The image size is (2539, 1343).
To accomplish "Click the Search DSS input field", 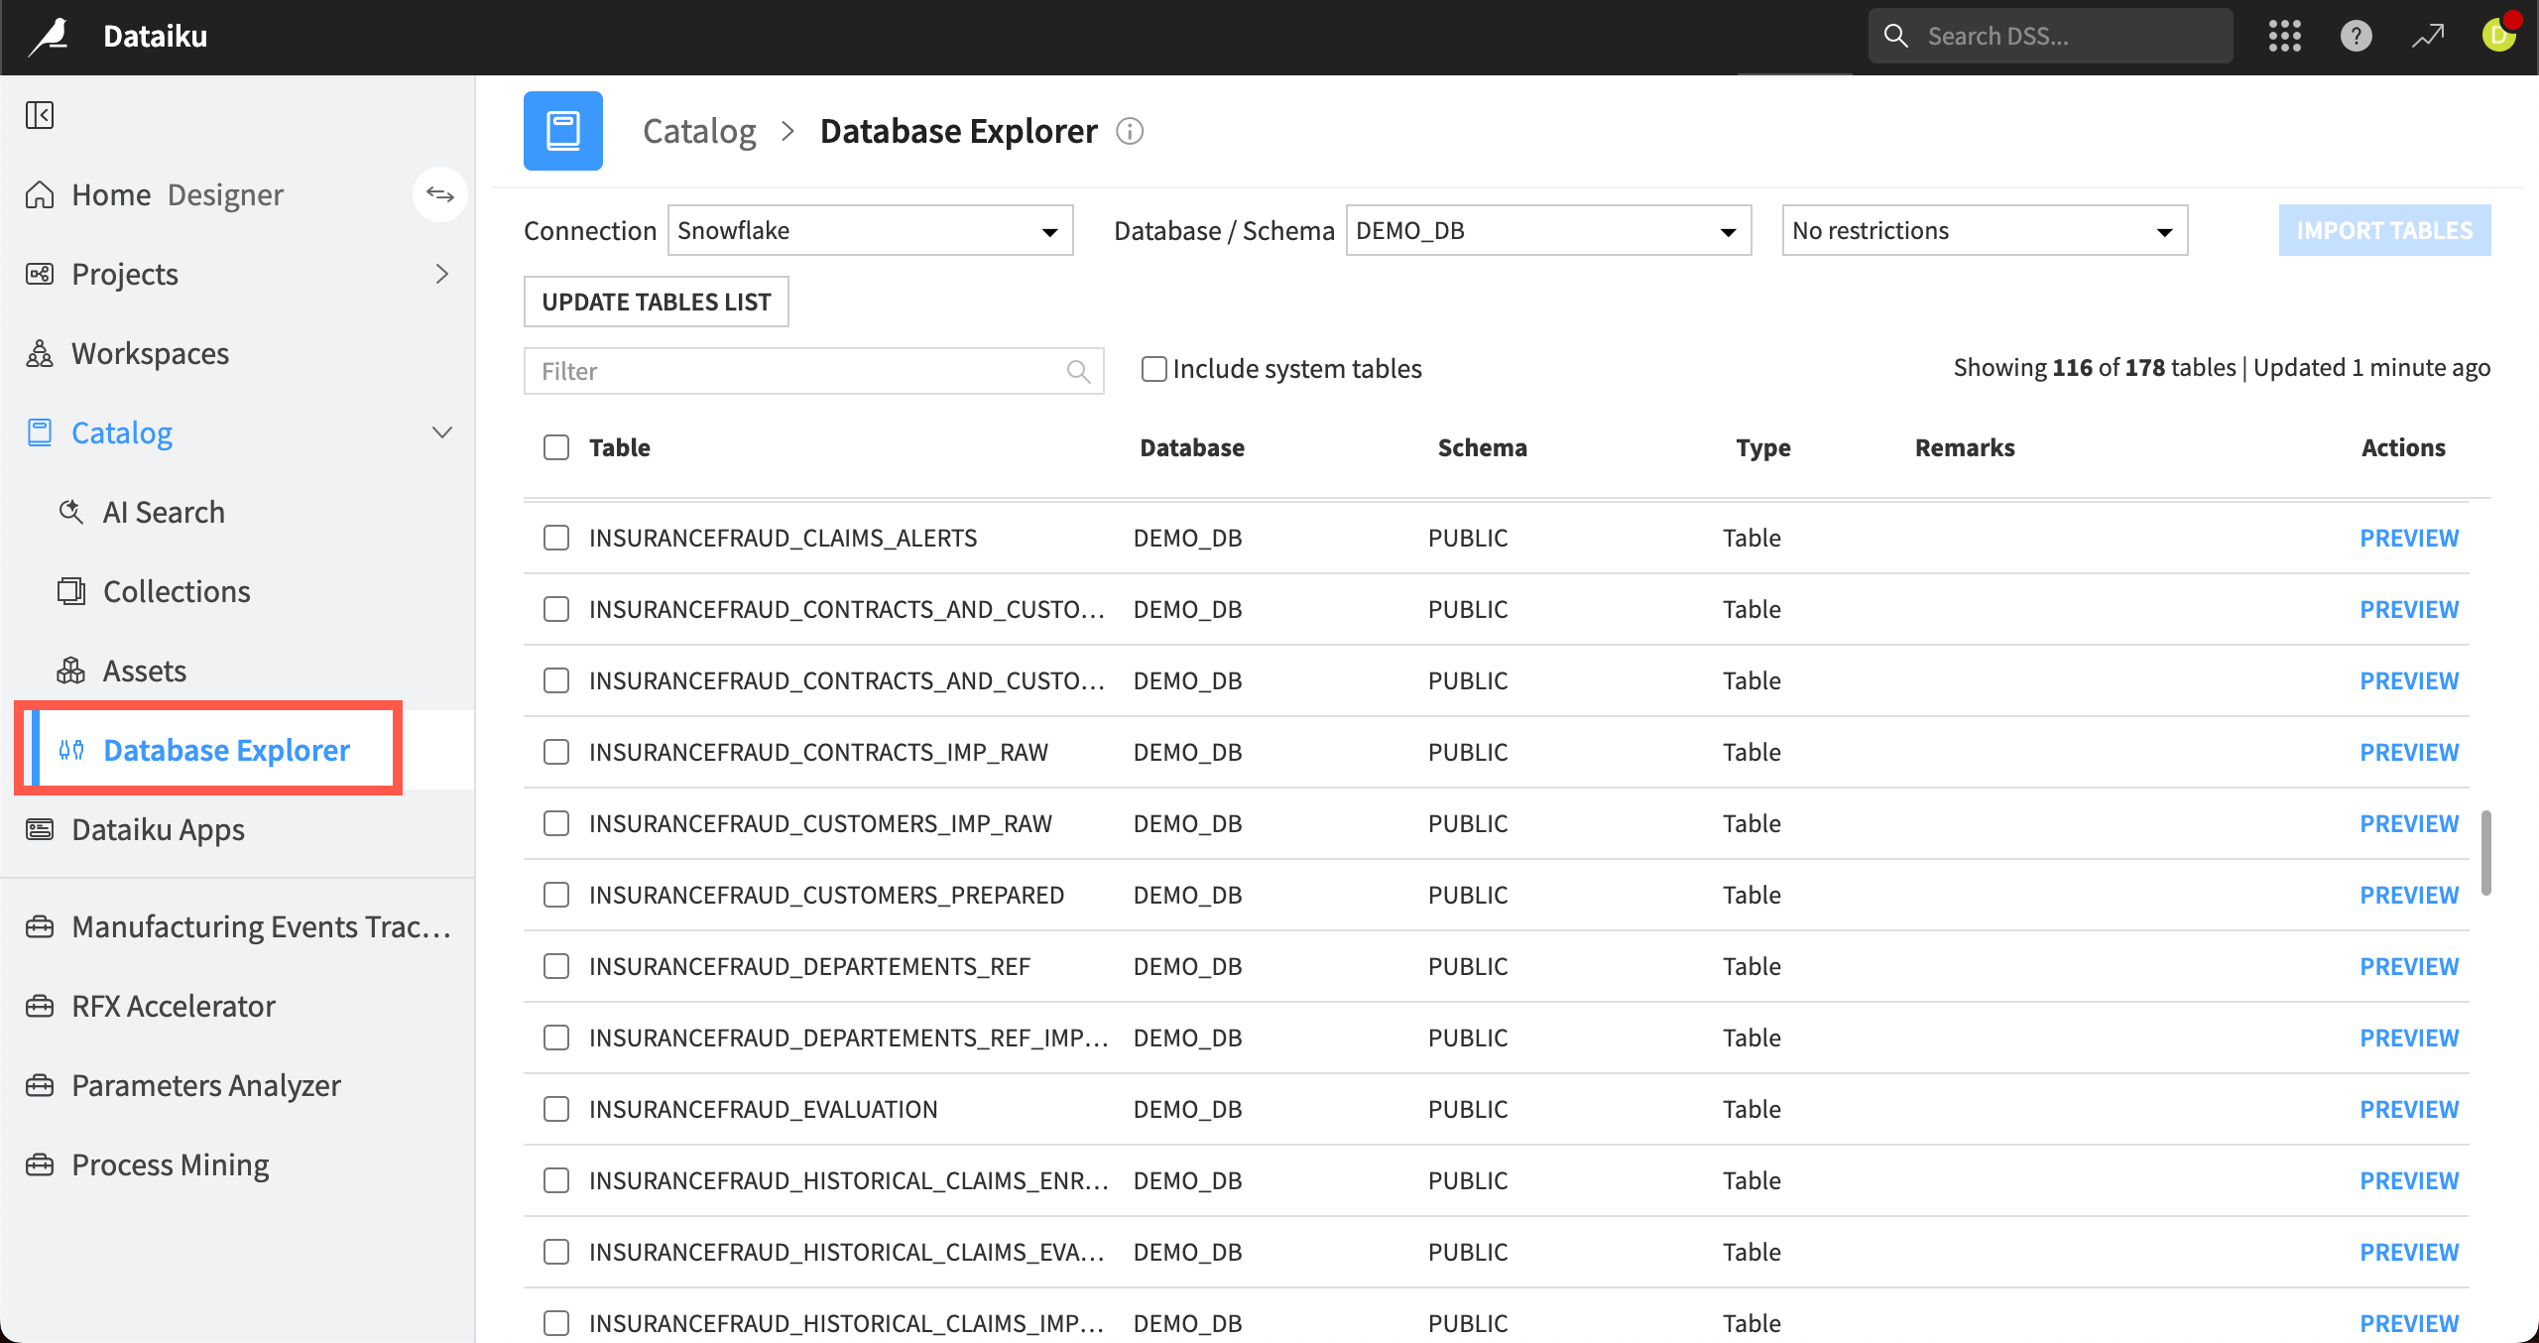I will point(2050,37).
